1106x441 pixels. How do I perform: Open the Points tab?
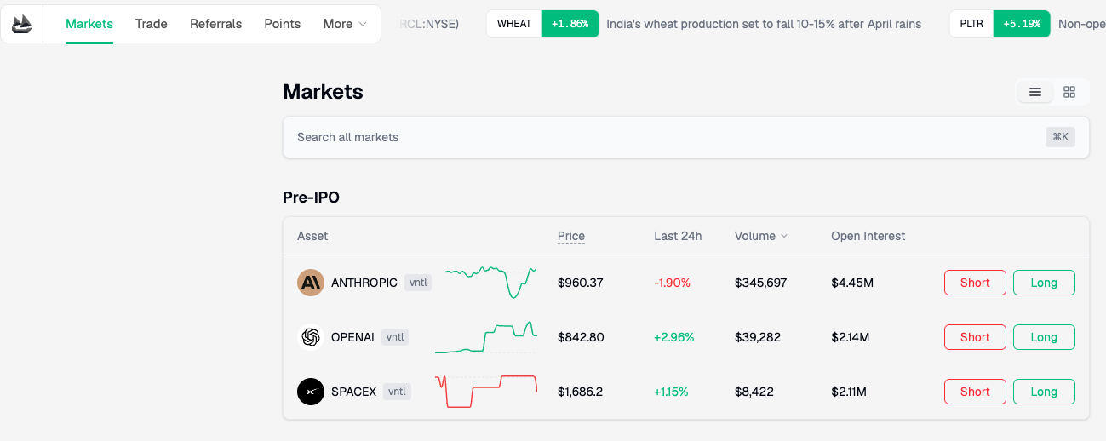pyautogui.click(x=282, y=24)
